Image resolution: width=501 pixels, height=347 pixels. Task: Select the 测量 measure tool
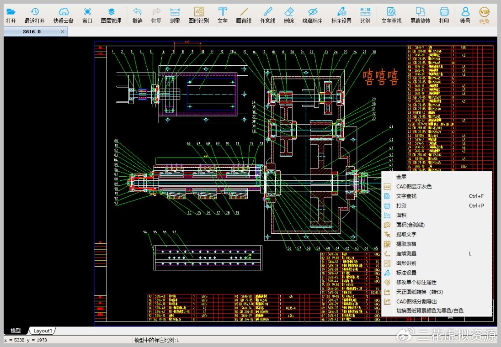175,16
